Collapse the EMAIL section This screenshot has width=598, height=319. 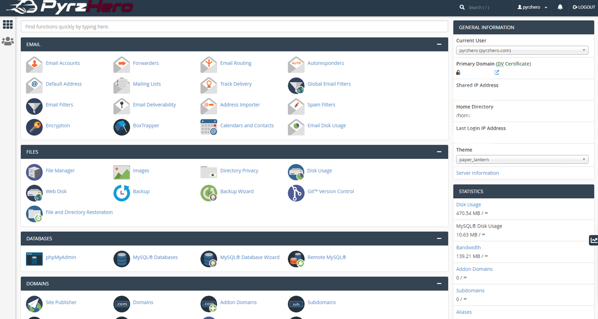point(439,44)
